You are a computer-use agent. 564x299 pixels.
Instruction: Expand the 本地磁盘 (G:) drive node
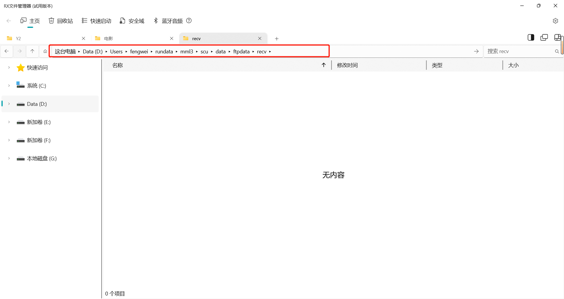(9, 159)
